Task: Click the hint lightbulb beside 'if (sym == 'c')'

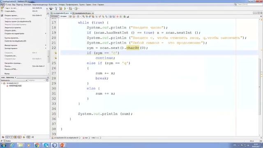Action: [55, 53]
